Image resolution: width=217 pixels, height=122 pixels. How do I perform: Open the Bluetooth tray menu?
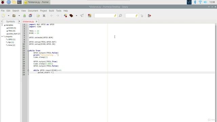195,2
